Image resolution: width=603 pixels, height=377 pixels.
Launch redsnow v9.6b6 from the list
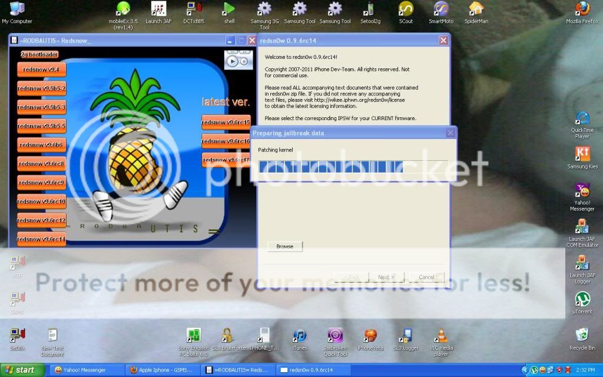[x=41, y=145]
